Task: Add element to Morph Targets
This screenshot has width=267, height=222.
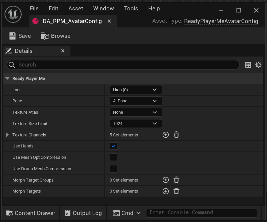Action: pyautogui.click(x=166, y=191)
